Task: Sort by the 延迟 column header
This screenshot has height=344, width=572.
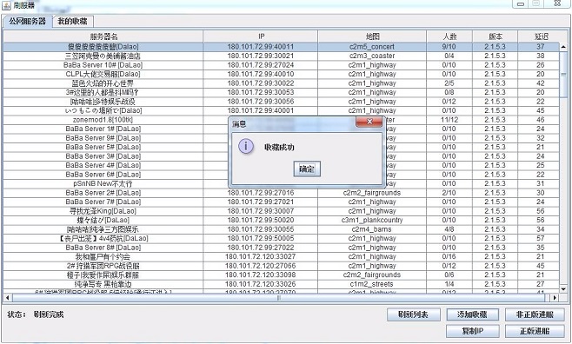Action: 541,36
